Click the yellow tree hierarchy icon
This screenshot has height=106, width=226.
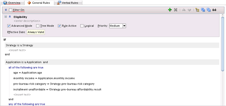(197, 10)
